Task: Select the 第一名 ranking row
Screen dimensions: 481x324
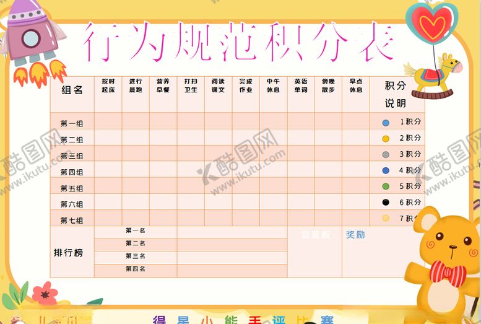Action: point(136,231)
